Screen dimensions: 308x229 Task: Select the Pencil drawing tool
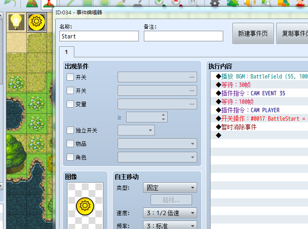click(x=71, y=3)
